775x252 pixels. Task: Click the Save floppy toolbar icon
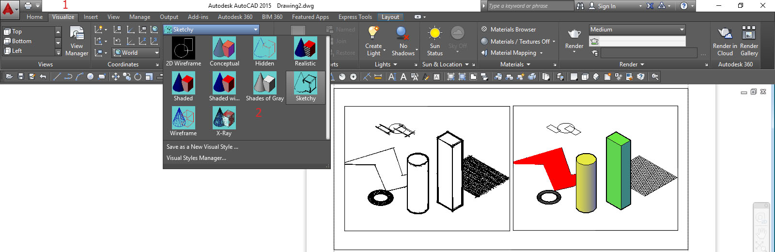coord(21,77)
